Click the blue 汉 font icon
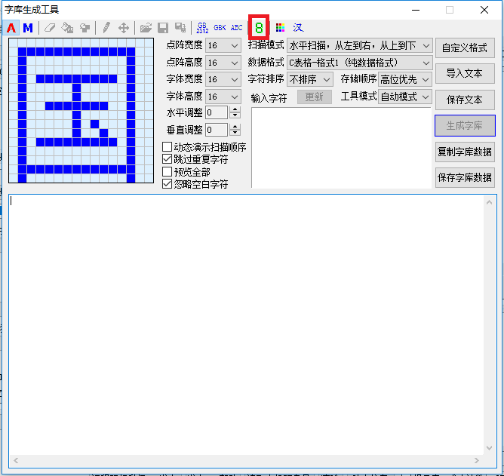The image size is (504, 476). tap(298, 28)
